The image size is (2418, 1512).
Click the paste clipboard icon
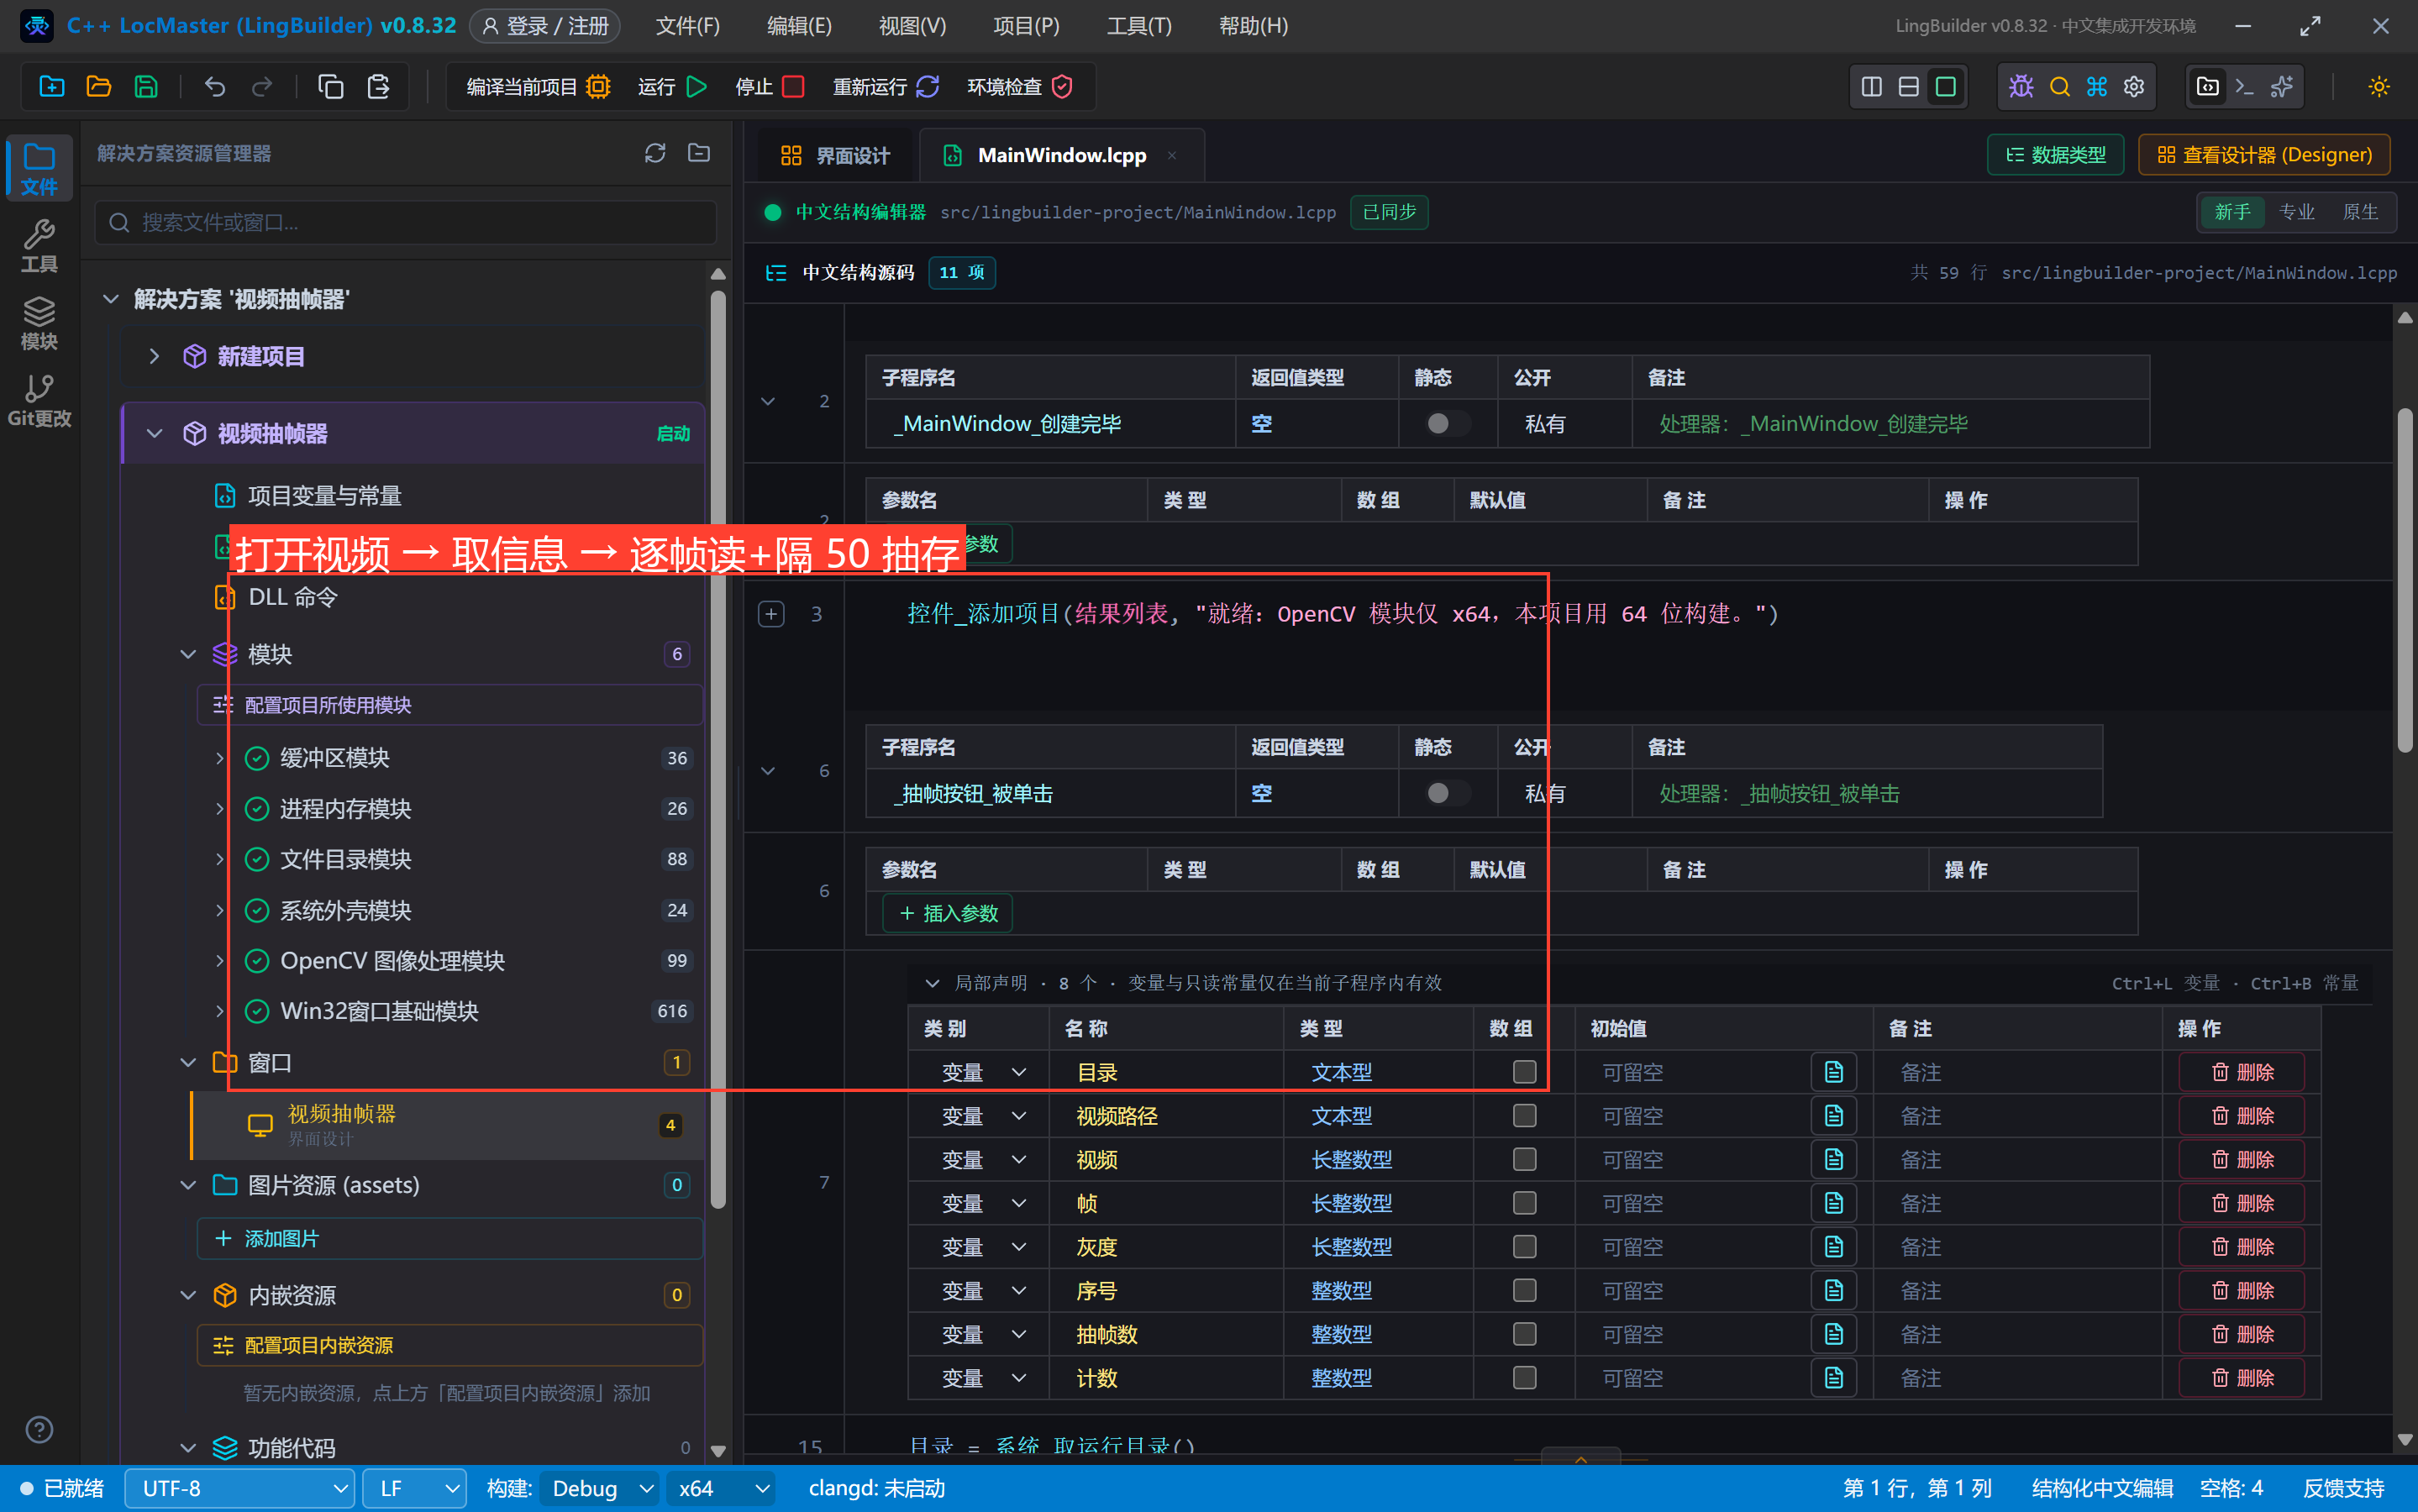378,87
